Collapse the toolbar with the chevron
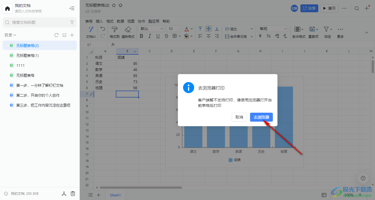Viewport: 375px width, 200px height. click(x=367, y=33)
